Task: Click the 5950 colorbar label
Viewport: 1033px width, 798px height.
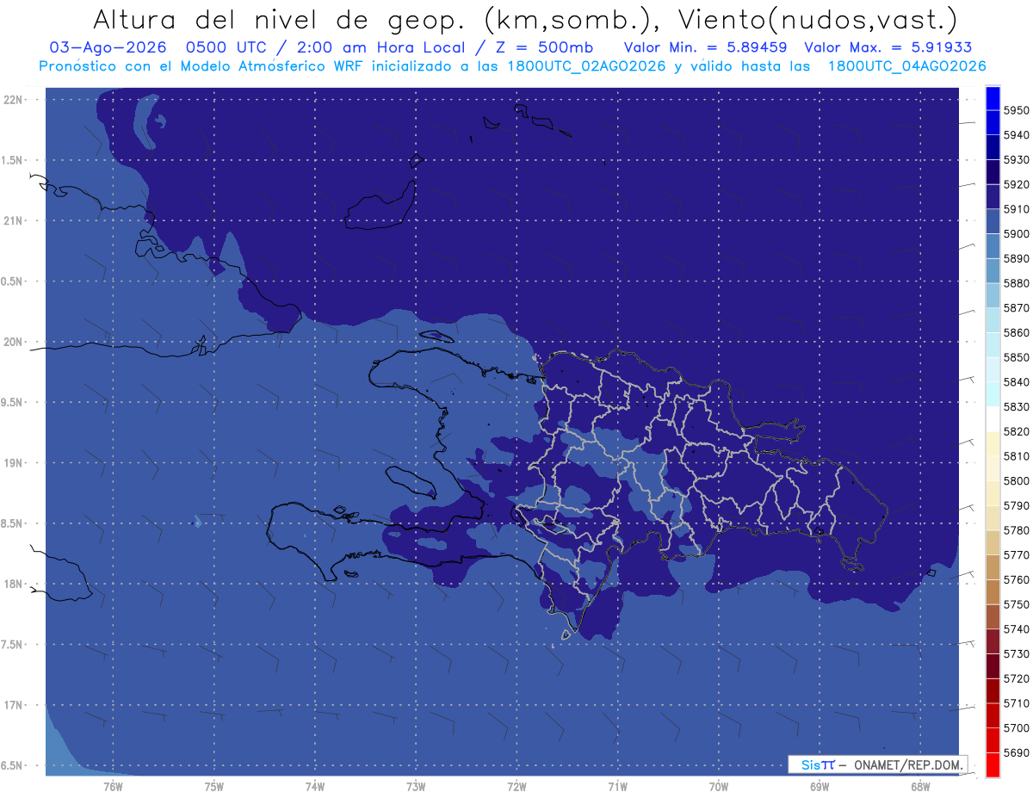Action: tap(1016, 111)
